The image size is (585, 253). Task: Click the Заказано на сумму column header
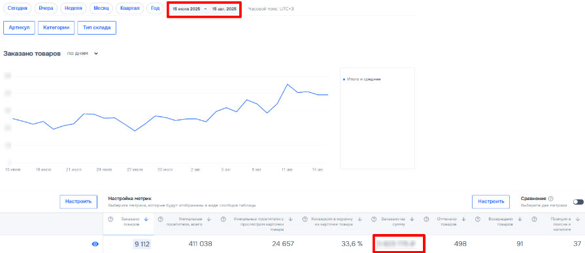tap(393, 222)
